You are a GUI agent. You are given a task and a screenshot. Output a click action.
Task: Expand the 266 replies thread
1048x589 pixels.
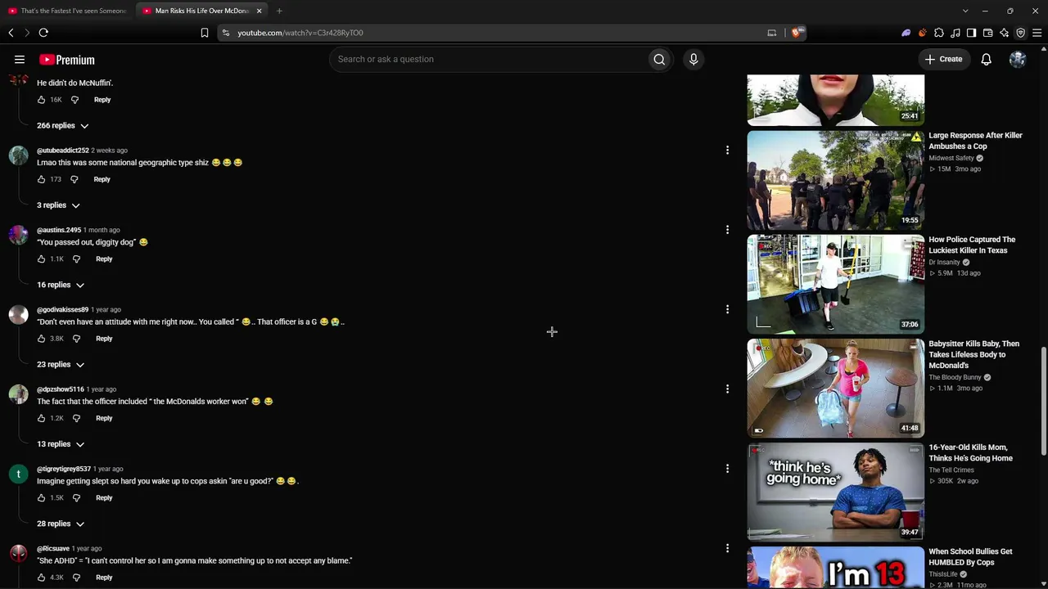point(63,125)
